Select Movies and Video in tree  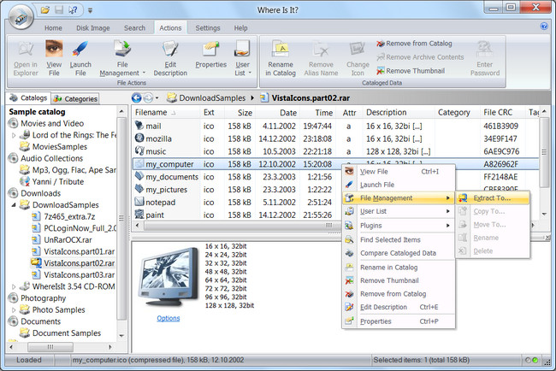click(52, 123)
